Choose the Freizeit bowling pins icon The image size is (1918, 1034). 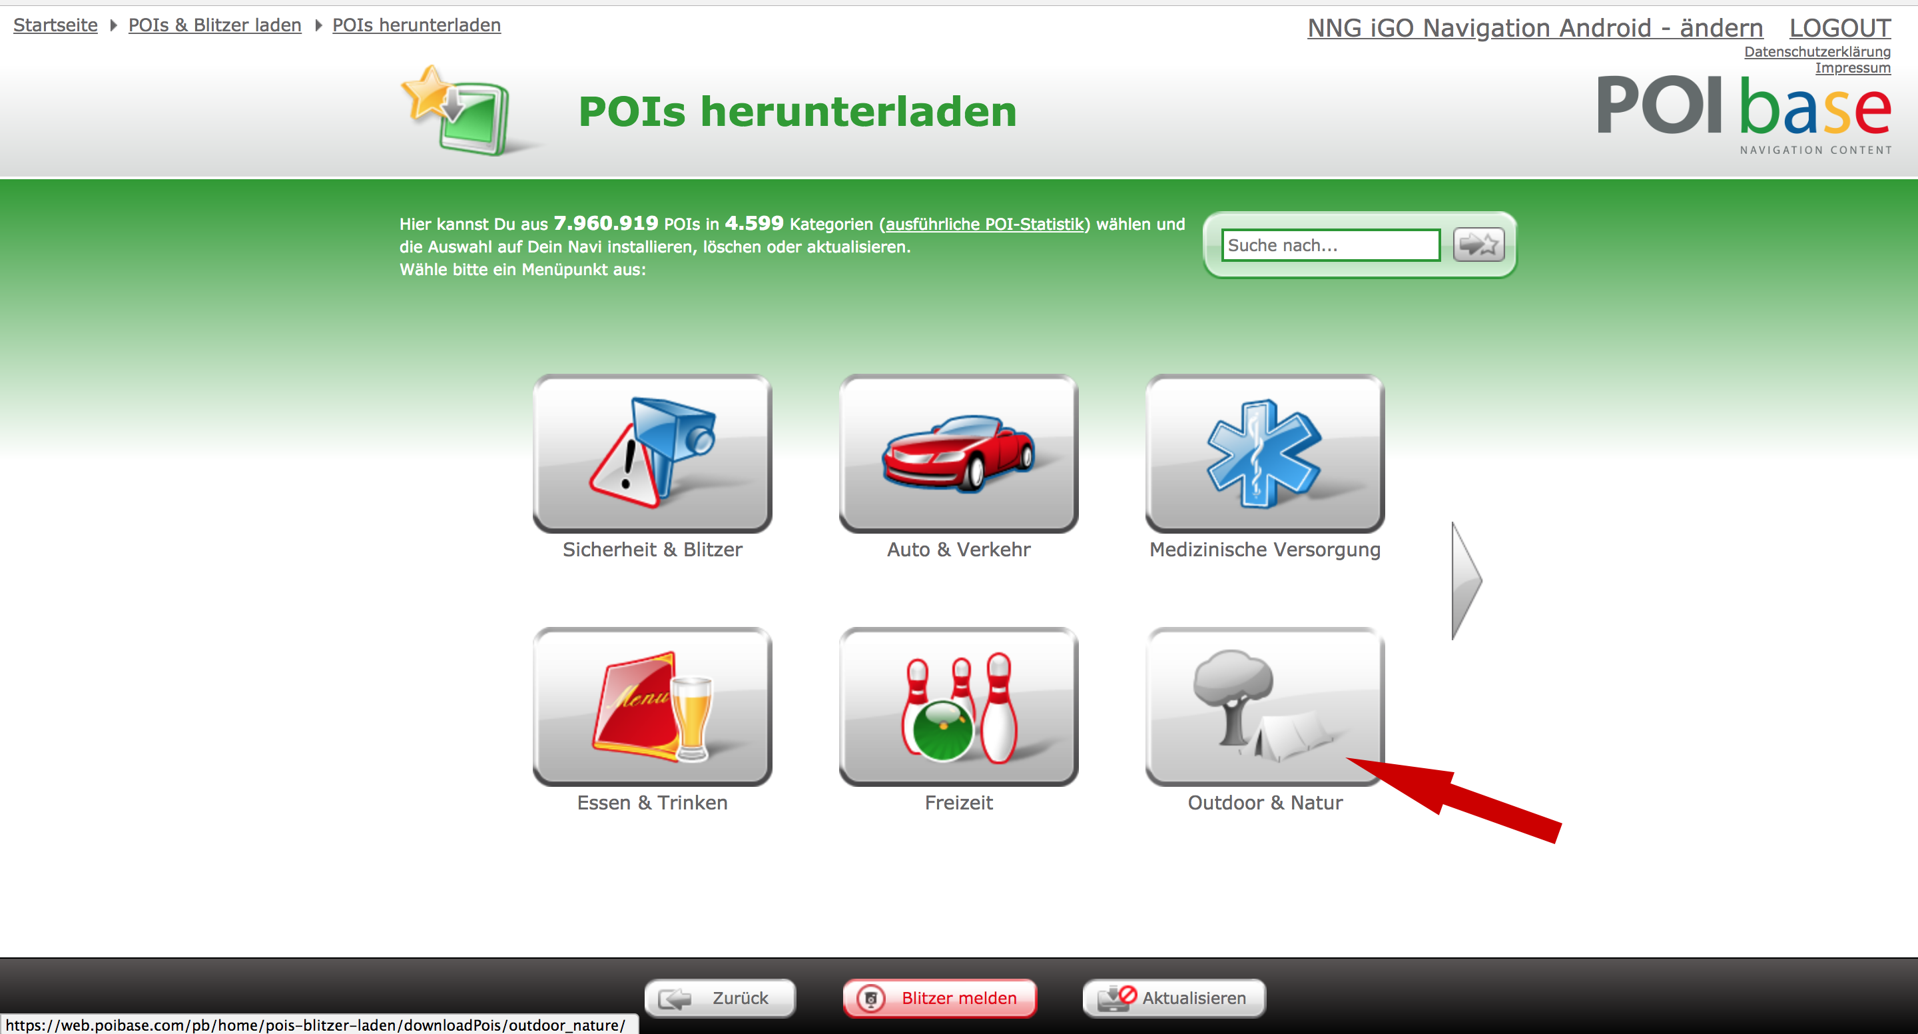[x=958, y=706]
